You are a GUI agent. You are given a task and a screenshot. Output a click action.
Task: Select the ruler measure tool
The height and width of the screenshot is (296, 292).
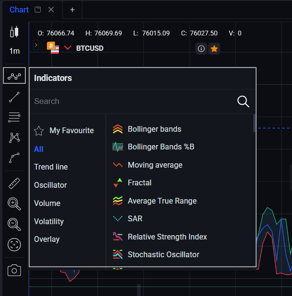pyautogui.click(x=14, y=183)
